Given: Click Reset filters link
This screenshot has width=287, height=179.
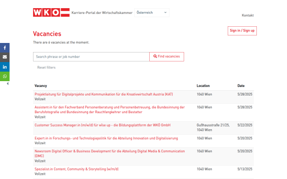Looking at the screenshot, I should coord(46,67).
